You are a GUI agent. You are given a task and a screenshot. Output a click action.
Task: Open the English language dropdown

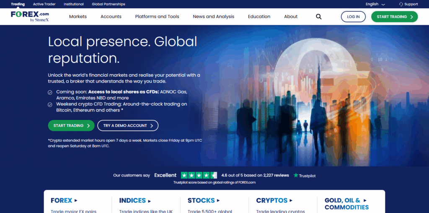point(375,4)
